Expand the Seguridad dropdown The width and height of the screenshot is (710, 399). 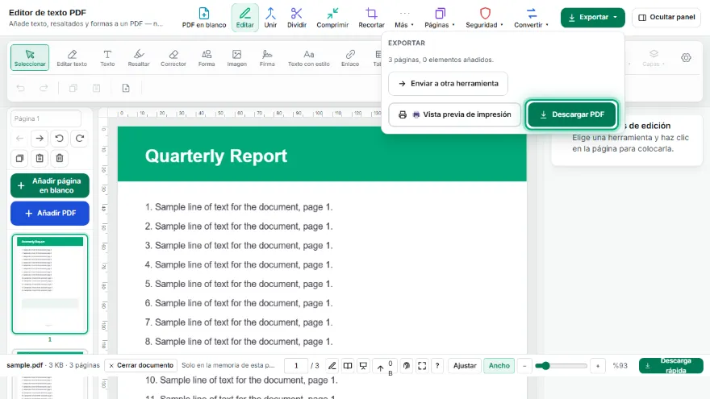coord(485,18)
